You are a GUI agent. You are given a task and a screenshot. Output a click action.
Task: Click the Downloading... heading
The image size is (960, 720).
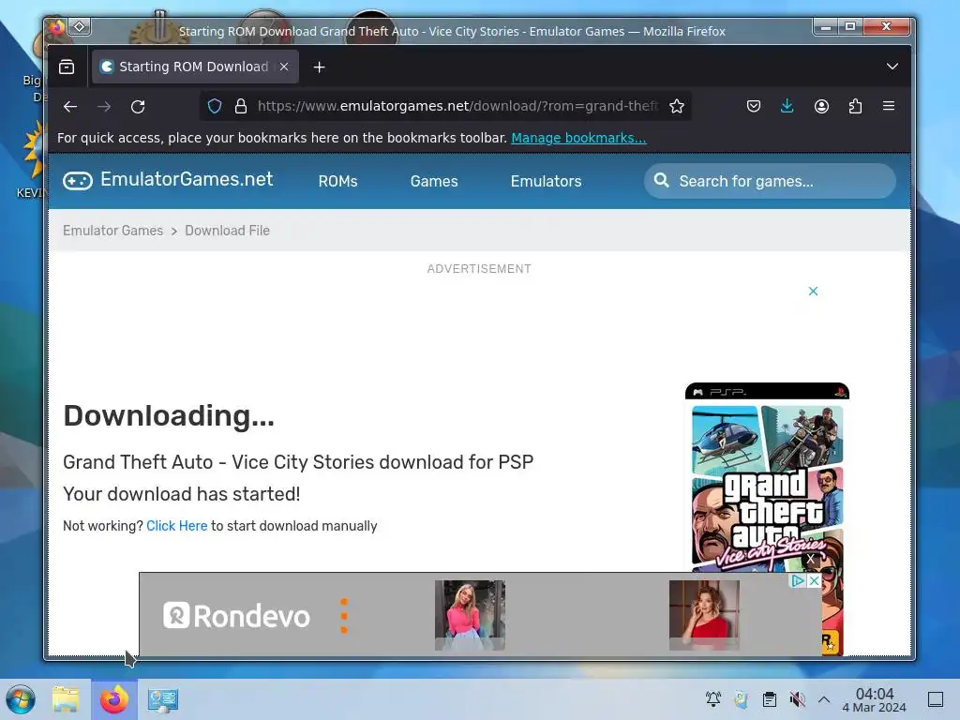coord(169,416)
